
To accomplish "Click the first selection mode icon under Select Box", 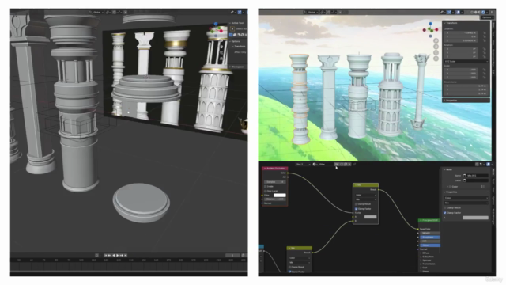I will (x=231, y=35).
